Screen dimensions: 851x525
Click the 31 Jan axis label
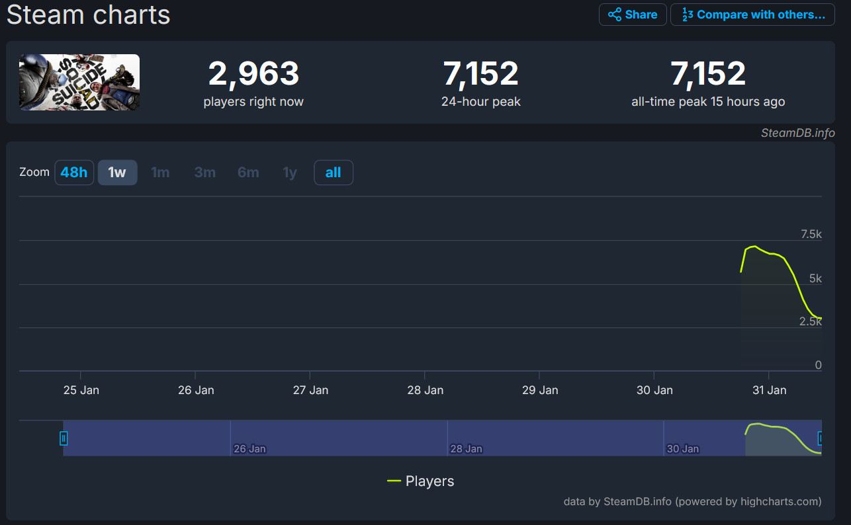coord(769,390)
